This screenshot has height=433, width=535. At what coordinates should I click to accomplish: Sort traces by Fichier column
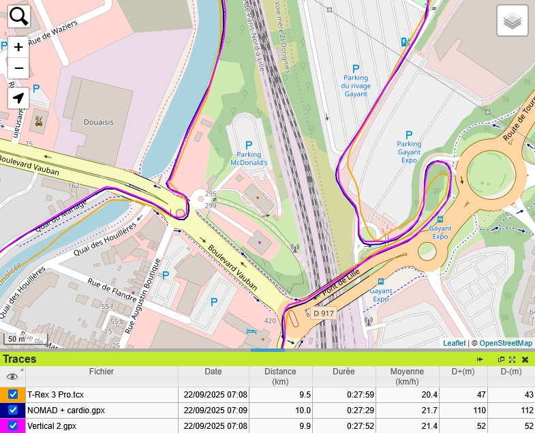102,372
